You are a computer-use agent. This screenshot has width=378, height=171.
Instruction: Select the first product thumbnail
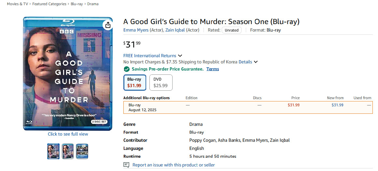pos(53,151)
